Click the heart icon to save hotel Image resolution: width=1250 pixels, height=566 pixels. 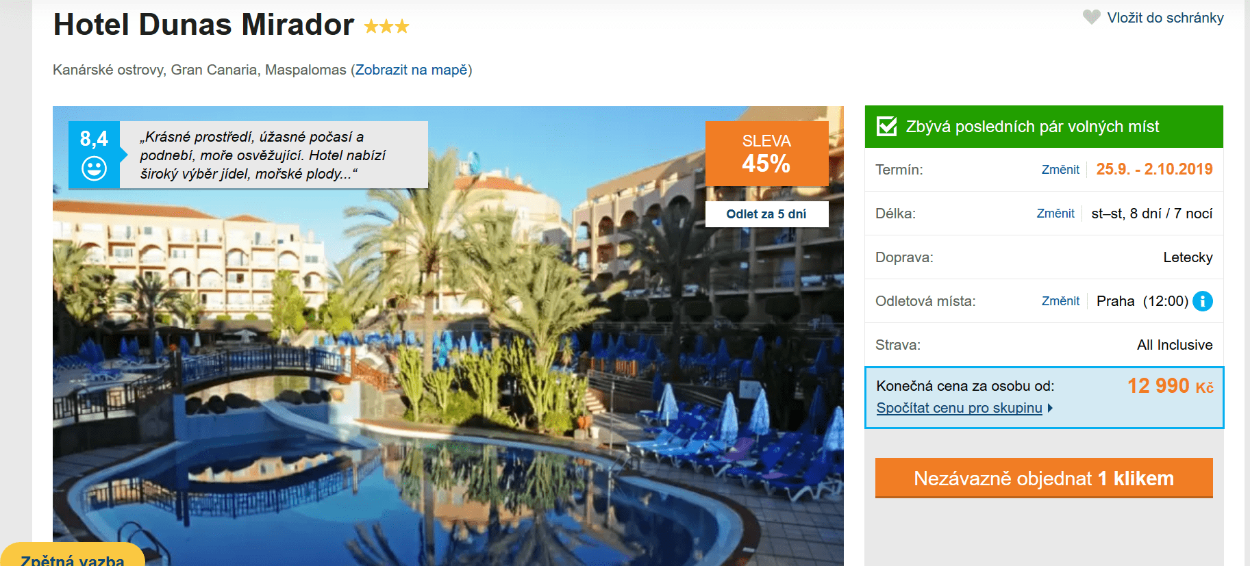[x=1091, y=17]
